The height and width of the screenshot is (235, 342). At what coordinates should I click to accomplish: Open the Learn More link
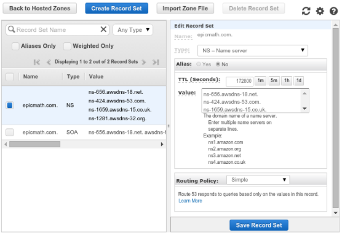(190, 201)
